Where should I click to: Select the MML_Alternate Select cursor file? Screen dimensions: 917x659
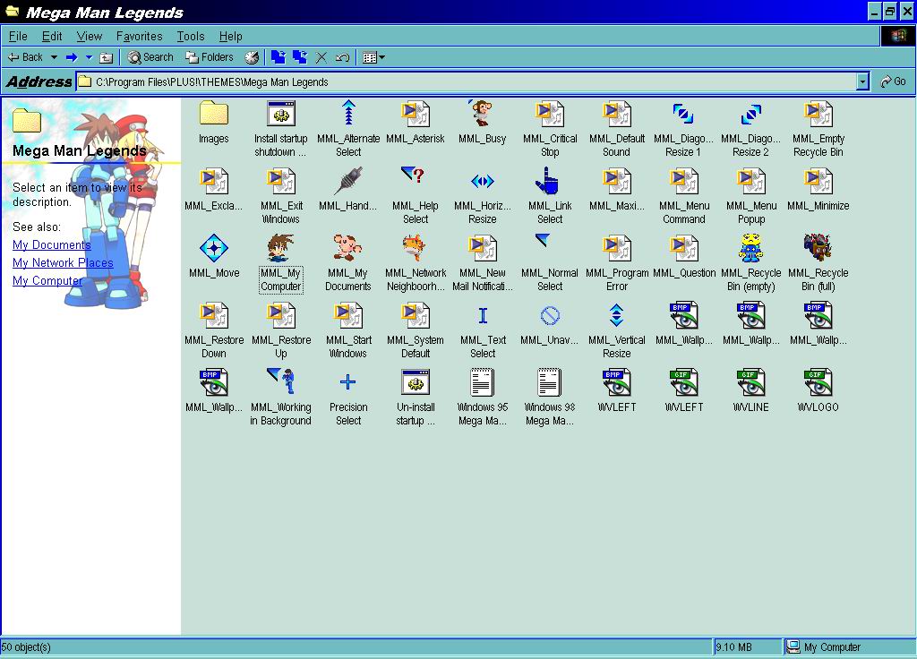pos(348,129)
